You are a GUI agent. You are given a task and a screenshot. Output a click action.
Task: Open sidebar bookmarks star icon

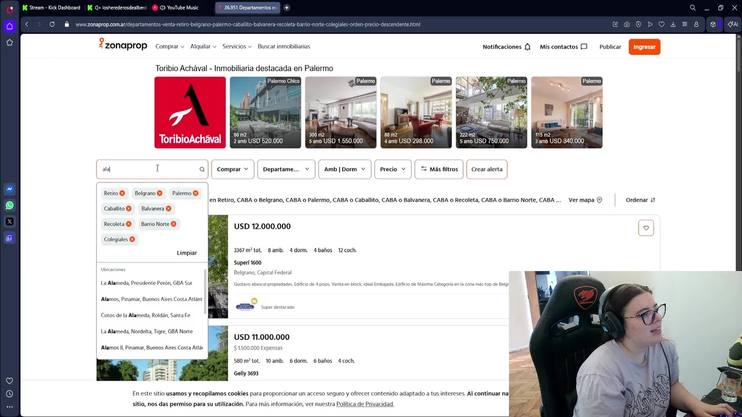[9, 42]
